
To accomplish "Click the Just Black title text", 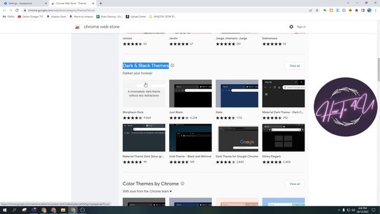I will click(x=176, y=112).
